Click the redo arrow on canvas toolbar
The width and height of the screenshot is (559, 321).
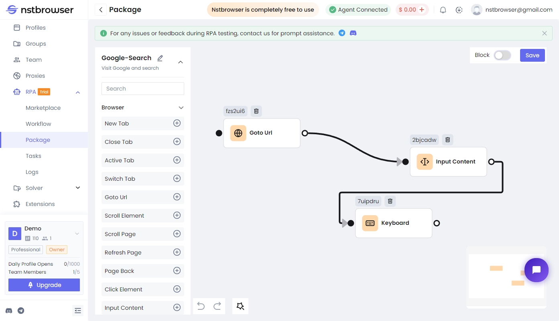(x=217, y=306)
